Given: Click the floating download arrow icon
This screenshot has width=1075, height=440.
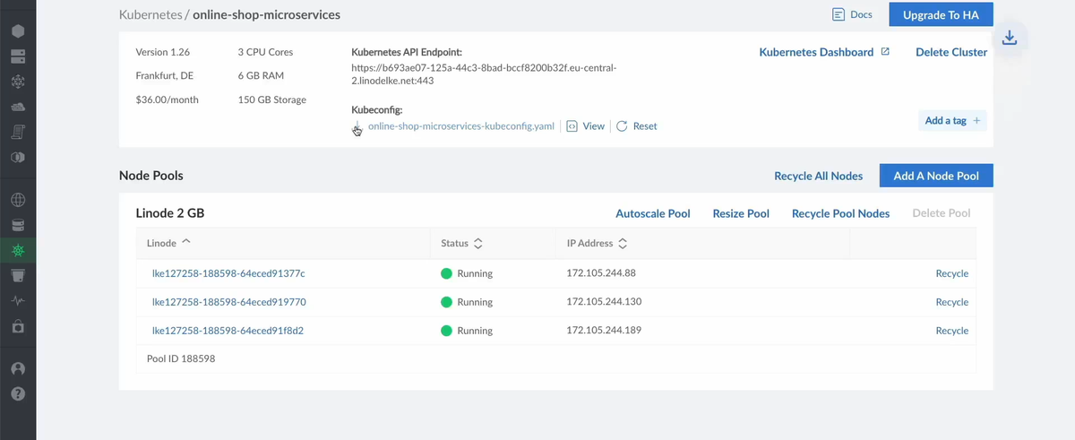Looking at the screenshot, I should [1010, 38].
